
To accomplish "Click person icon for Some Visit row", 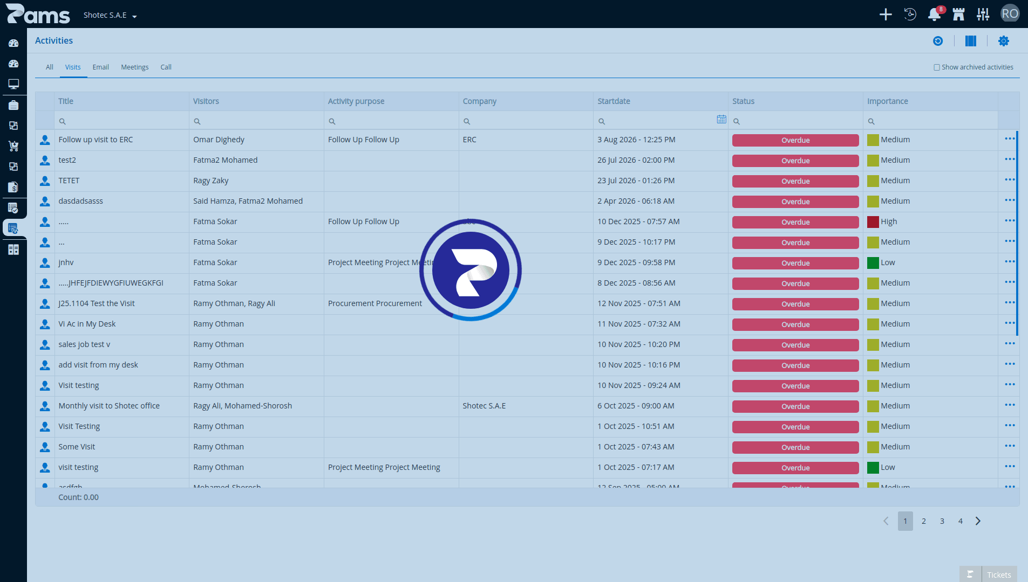I will click(x=45, y=447).
